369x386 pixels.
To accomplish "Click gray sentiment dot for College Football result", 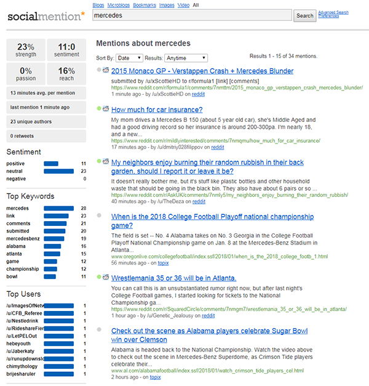I will 99,215.
